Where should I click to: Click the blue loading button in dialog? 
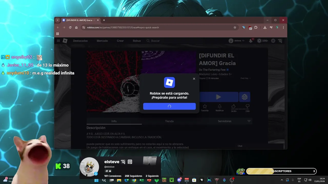169,106
